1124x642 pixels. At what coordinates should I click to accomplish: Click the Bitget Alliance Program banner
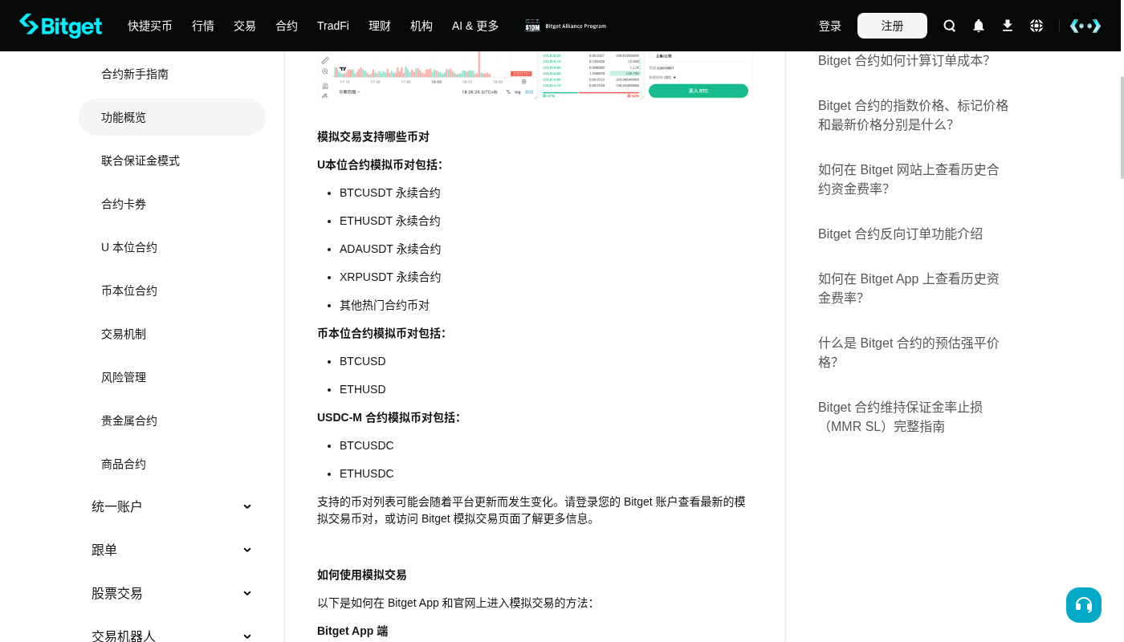pos(566,26)
